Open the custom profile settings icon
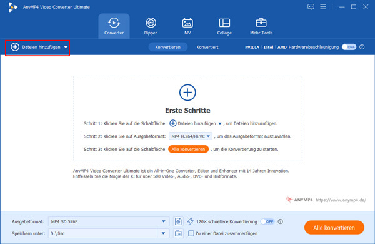This screenshot has height=244, width=375. pos(178,221)
